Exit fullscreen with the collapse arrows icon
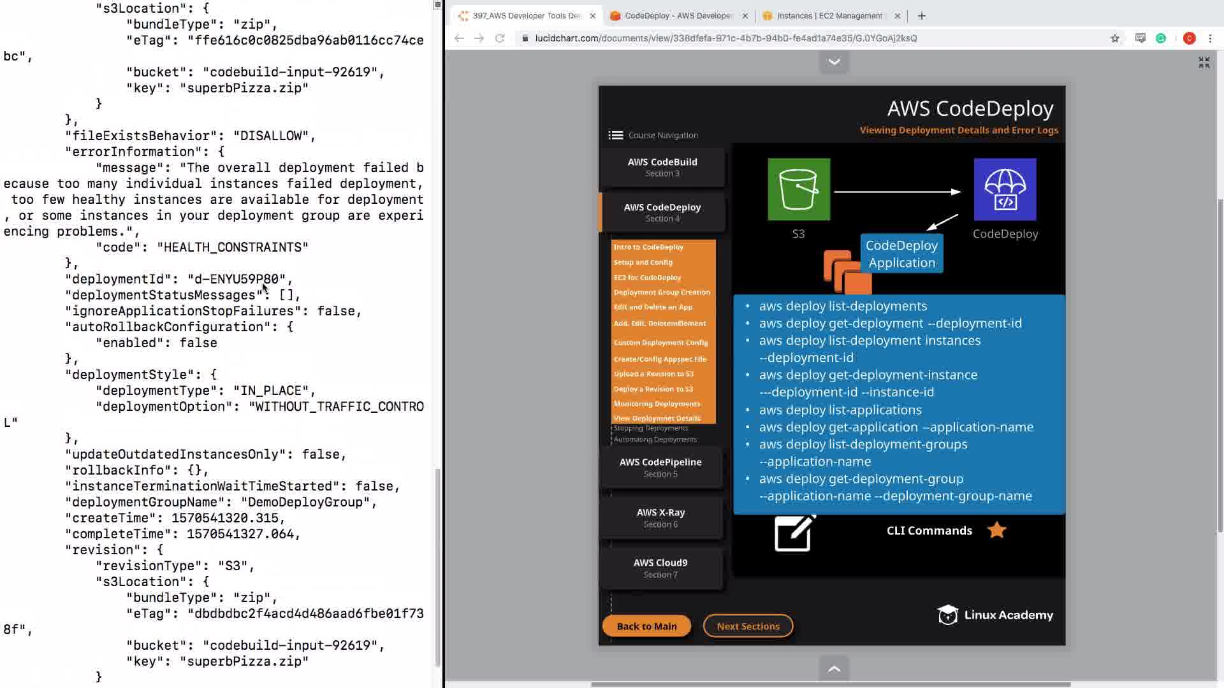 pos(1204,62)
